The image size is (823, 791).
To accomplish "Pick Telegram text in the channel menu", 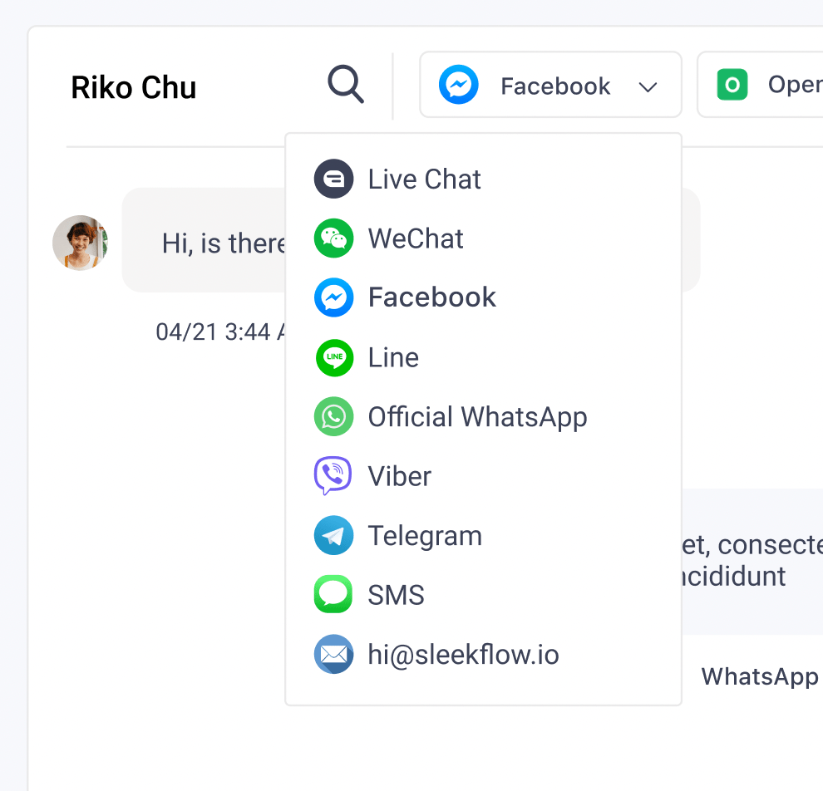I will coord(425,536).
